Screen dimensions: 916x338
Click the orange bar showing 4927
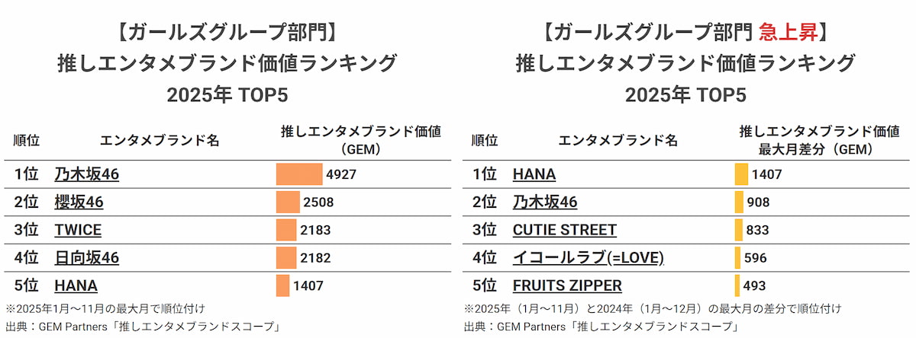coord(298,174)
